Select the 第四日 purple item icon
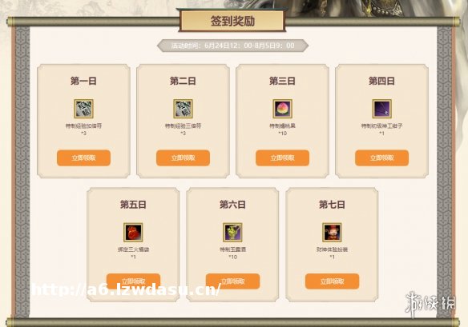This screenshot has width=468, height=327. [381, 109]
